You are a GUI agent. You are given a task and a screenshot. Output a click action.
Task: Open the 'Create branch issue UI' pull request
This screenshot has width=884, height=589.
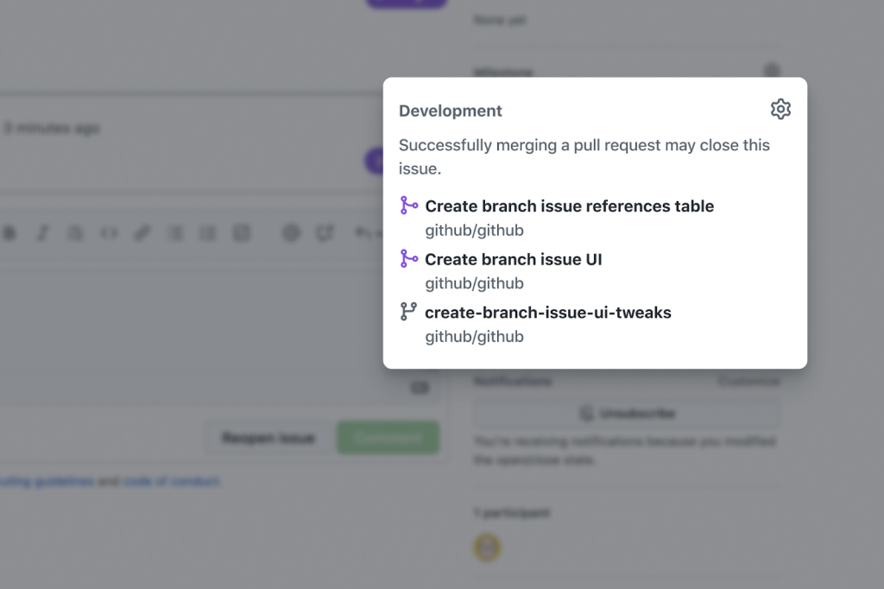[x=513, y=259]
